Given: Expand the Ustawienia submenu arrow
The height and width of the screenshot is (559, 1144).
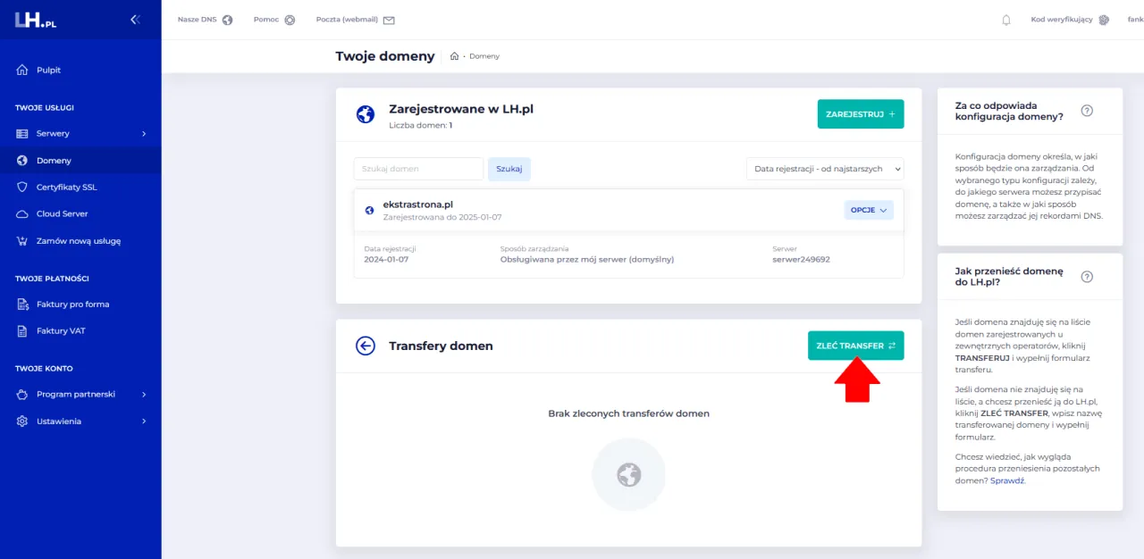Looking at the screenshot, I should click(144, 421).
